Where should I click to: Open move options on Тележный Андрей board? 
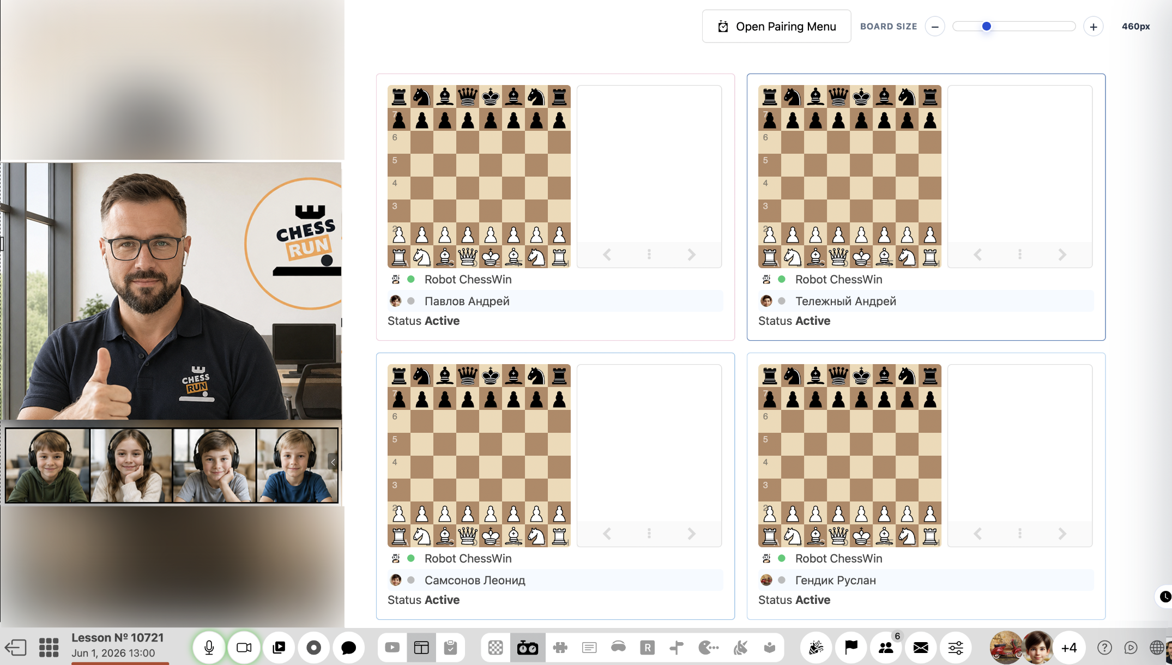[x=1020, y=255]
